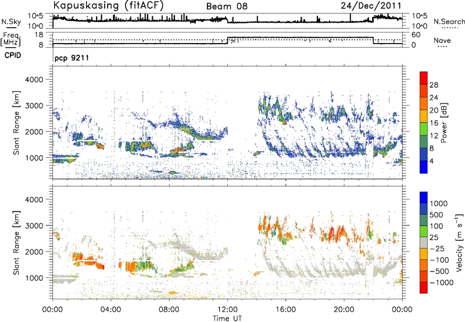This screenshot has width=465, height=322.
Task: Click 'Slant Range [km]' label of velocity panel
Action: coord(16,242)
